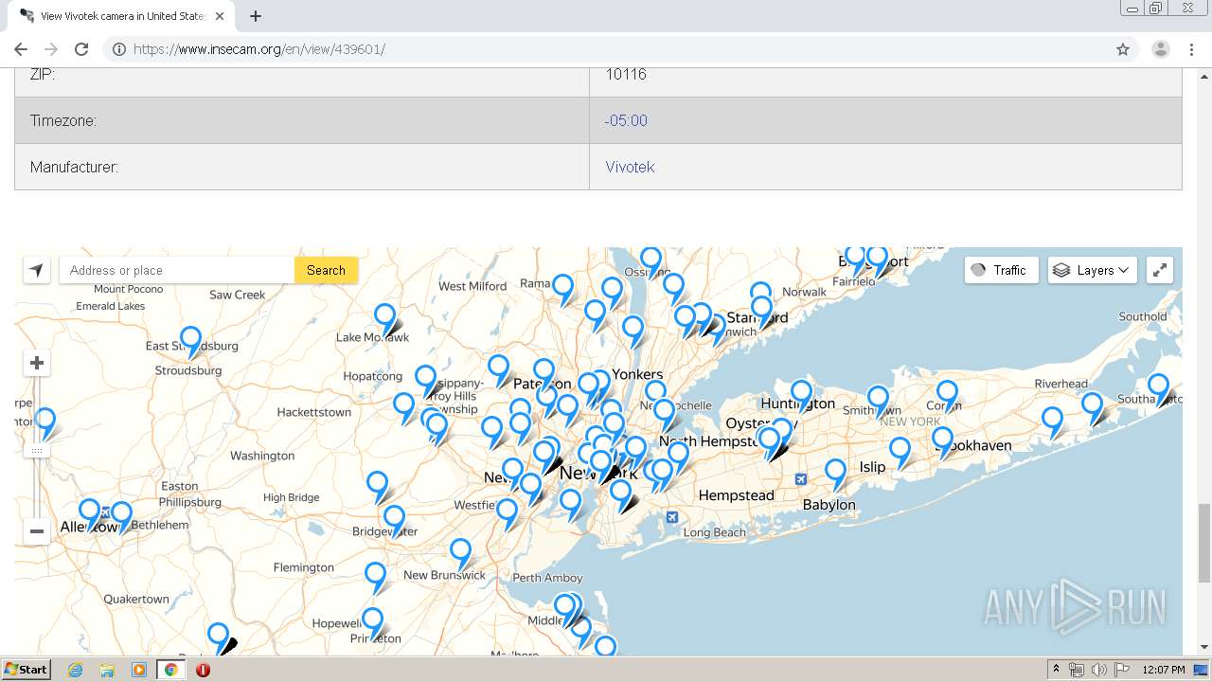Select the camera pin near East Stroudsburg
The height and width of the screenshot is (682, 1212).
[190, 339]
